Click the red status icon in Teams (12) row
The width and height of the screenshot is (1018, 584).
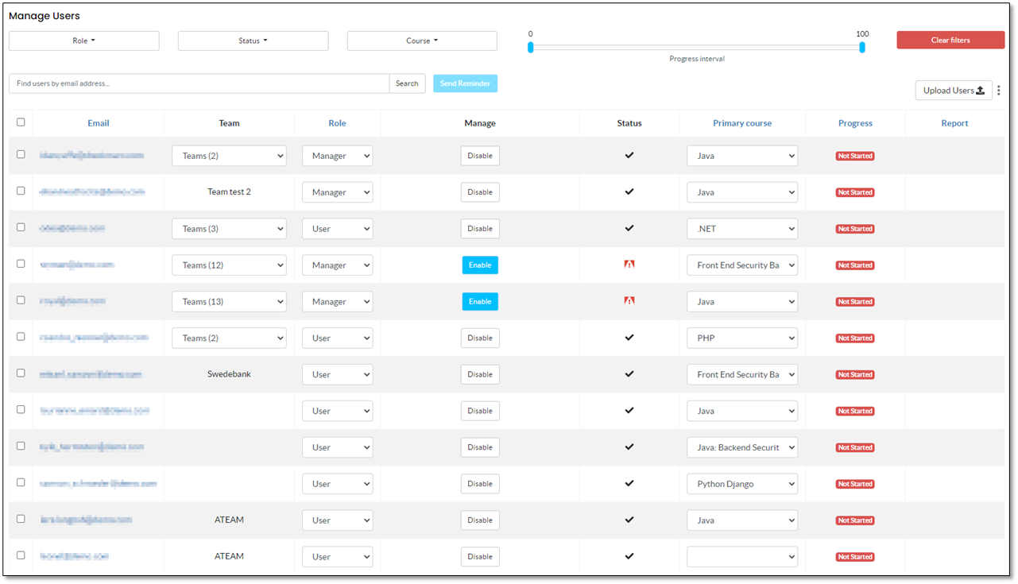[629, 265]
